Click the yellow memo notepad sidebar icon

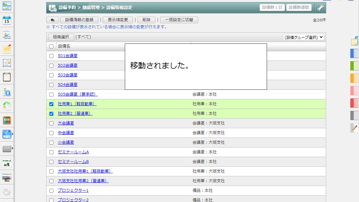click(7, 49)
